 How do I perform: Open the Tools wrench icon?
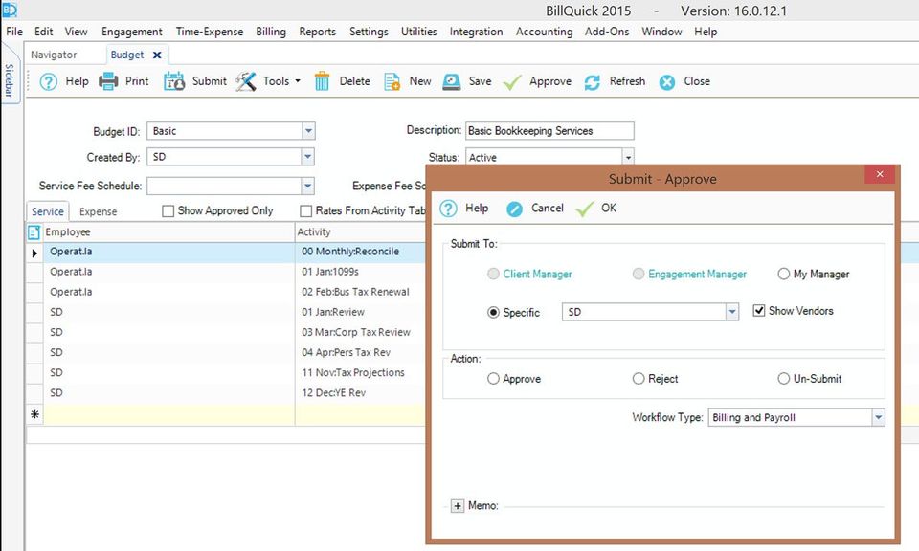pos(246,81)
